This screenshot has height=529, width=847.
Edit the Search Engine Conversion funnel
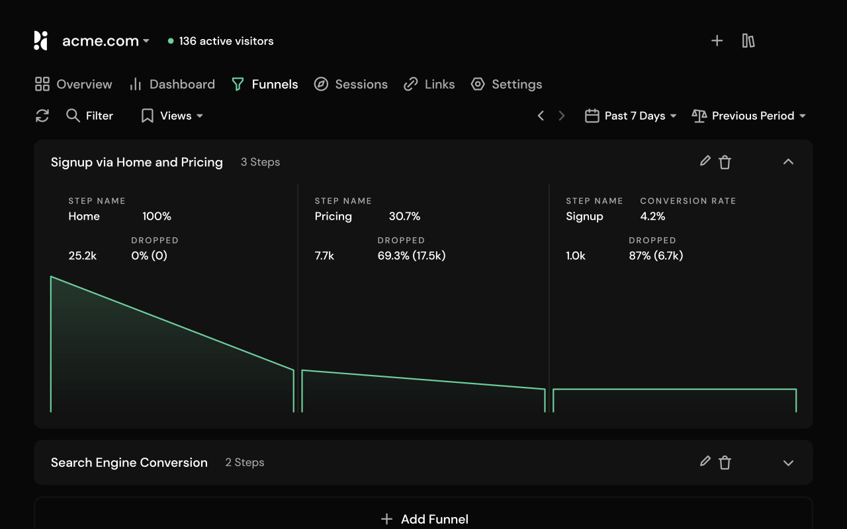tap(704, 462)
